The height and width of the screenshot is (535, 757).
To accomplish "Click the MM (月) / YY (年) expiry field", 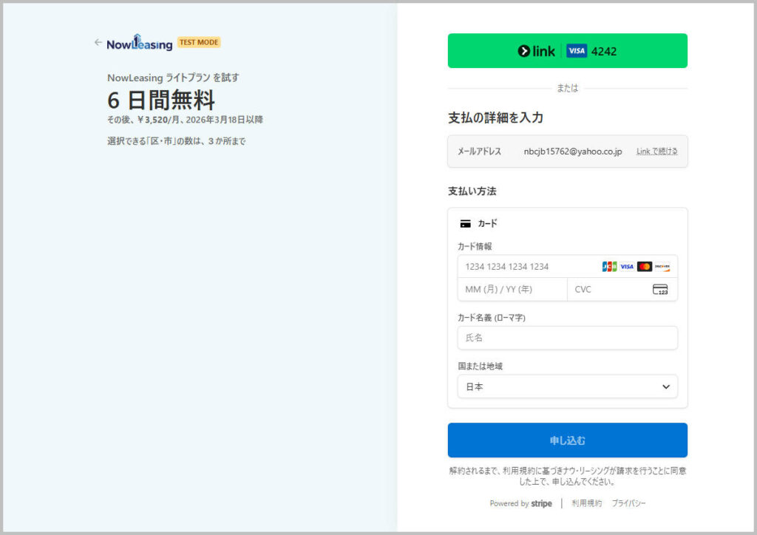I will click(x=512, y=290).
